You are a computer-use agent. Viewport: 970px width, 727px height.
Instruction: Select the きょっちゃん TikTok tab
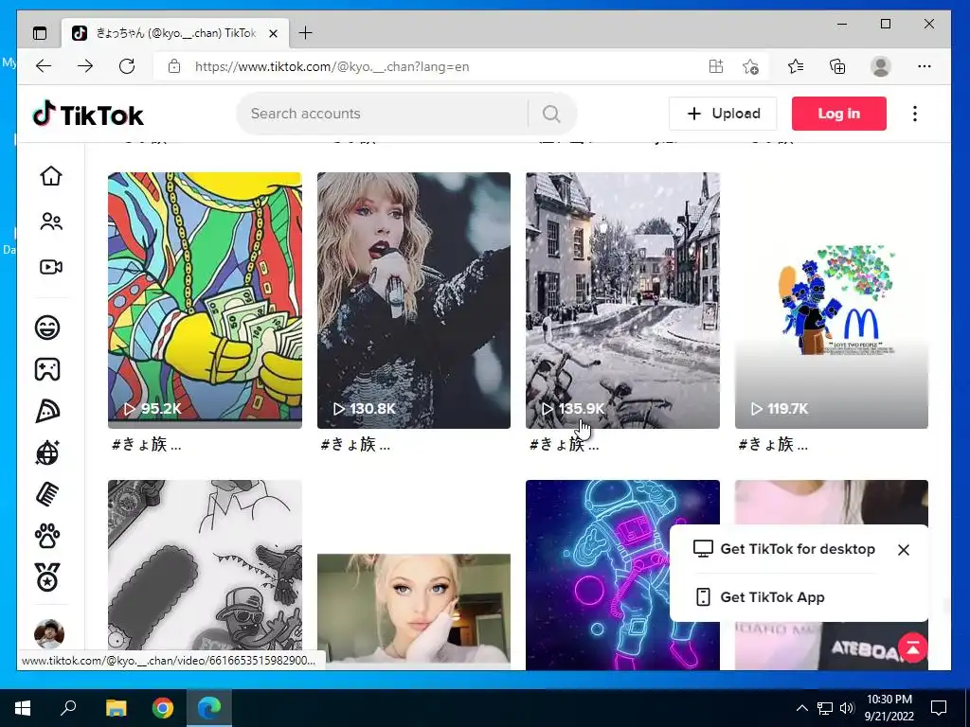pyautogui.click(x=175, y=33)
